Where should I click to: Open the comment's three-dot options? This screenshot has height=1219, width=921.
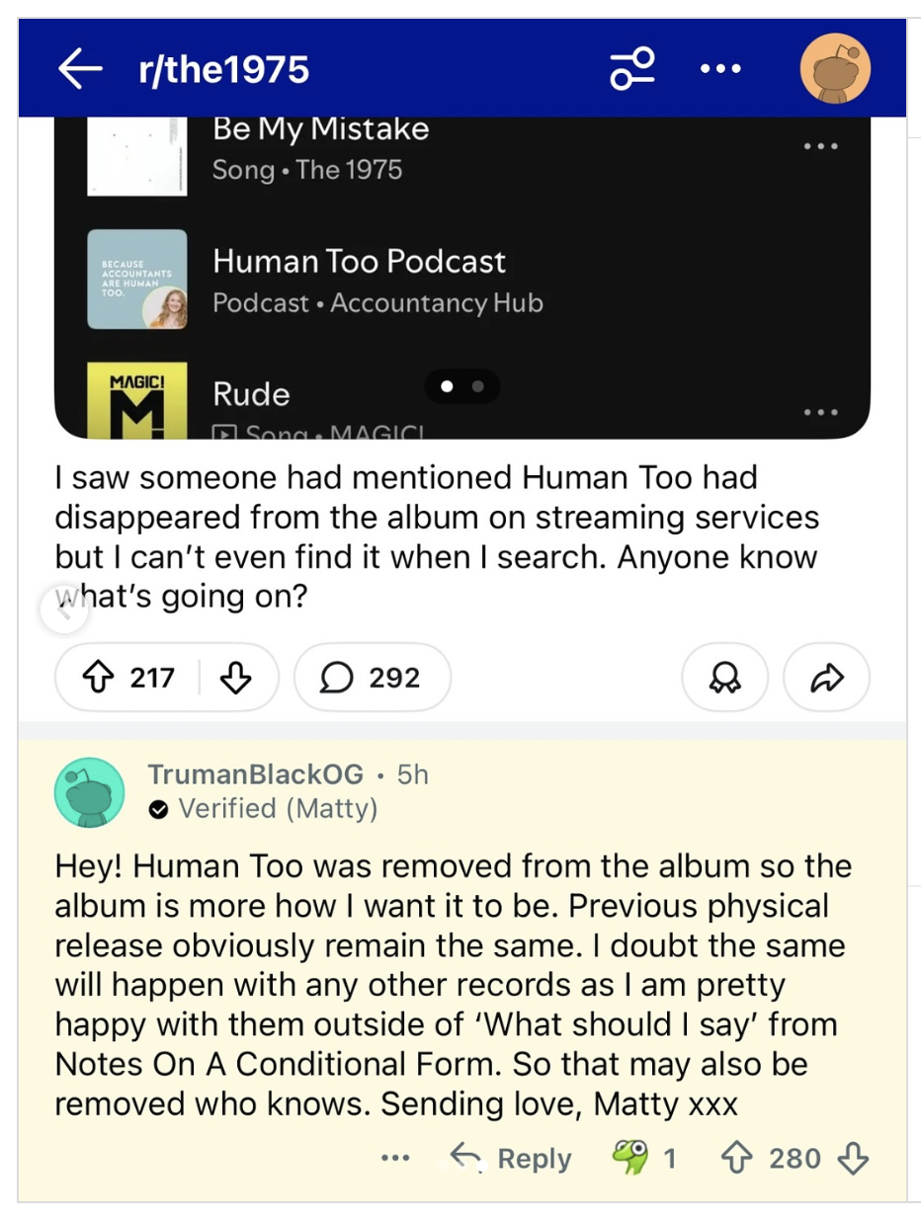coord(395,1159)
